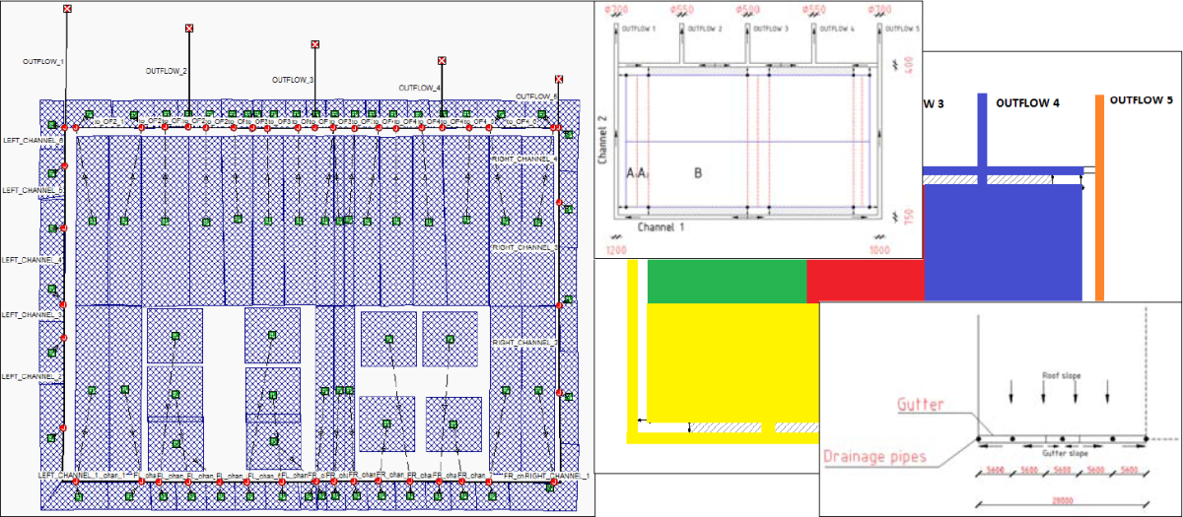Select the OUTFLOW_4 outfall node marker
The image size is (1183, 517).
pos(441,60)
